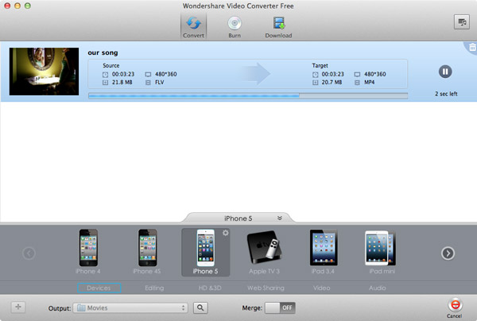
Task: Collapse the iPhone 5 format panel
Action: 280,218
